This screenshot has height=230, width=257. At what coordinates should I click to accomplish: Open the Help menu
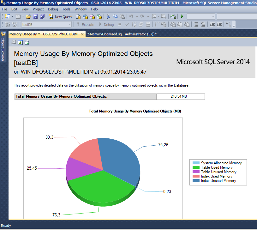pos(94,9)
